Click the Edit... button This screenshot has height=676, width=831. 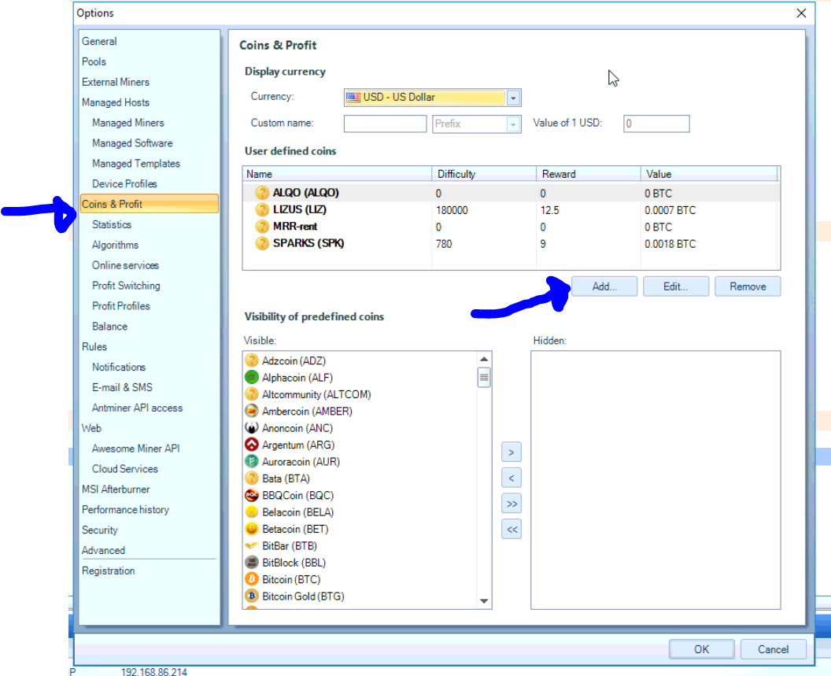[676, 286]
